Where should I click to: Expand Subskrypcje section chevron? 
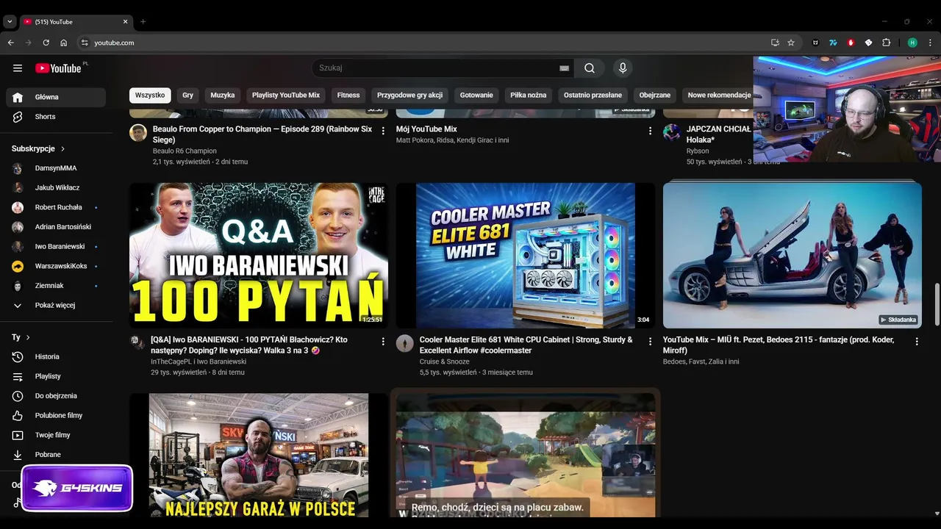62,148
